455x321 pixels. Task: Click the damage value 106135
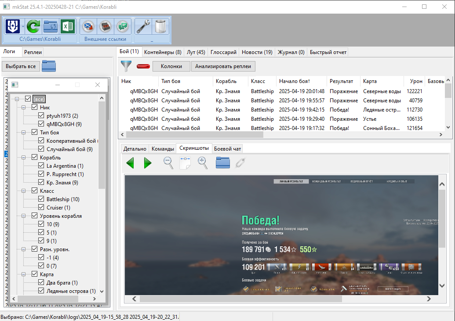click(415, 119)
